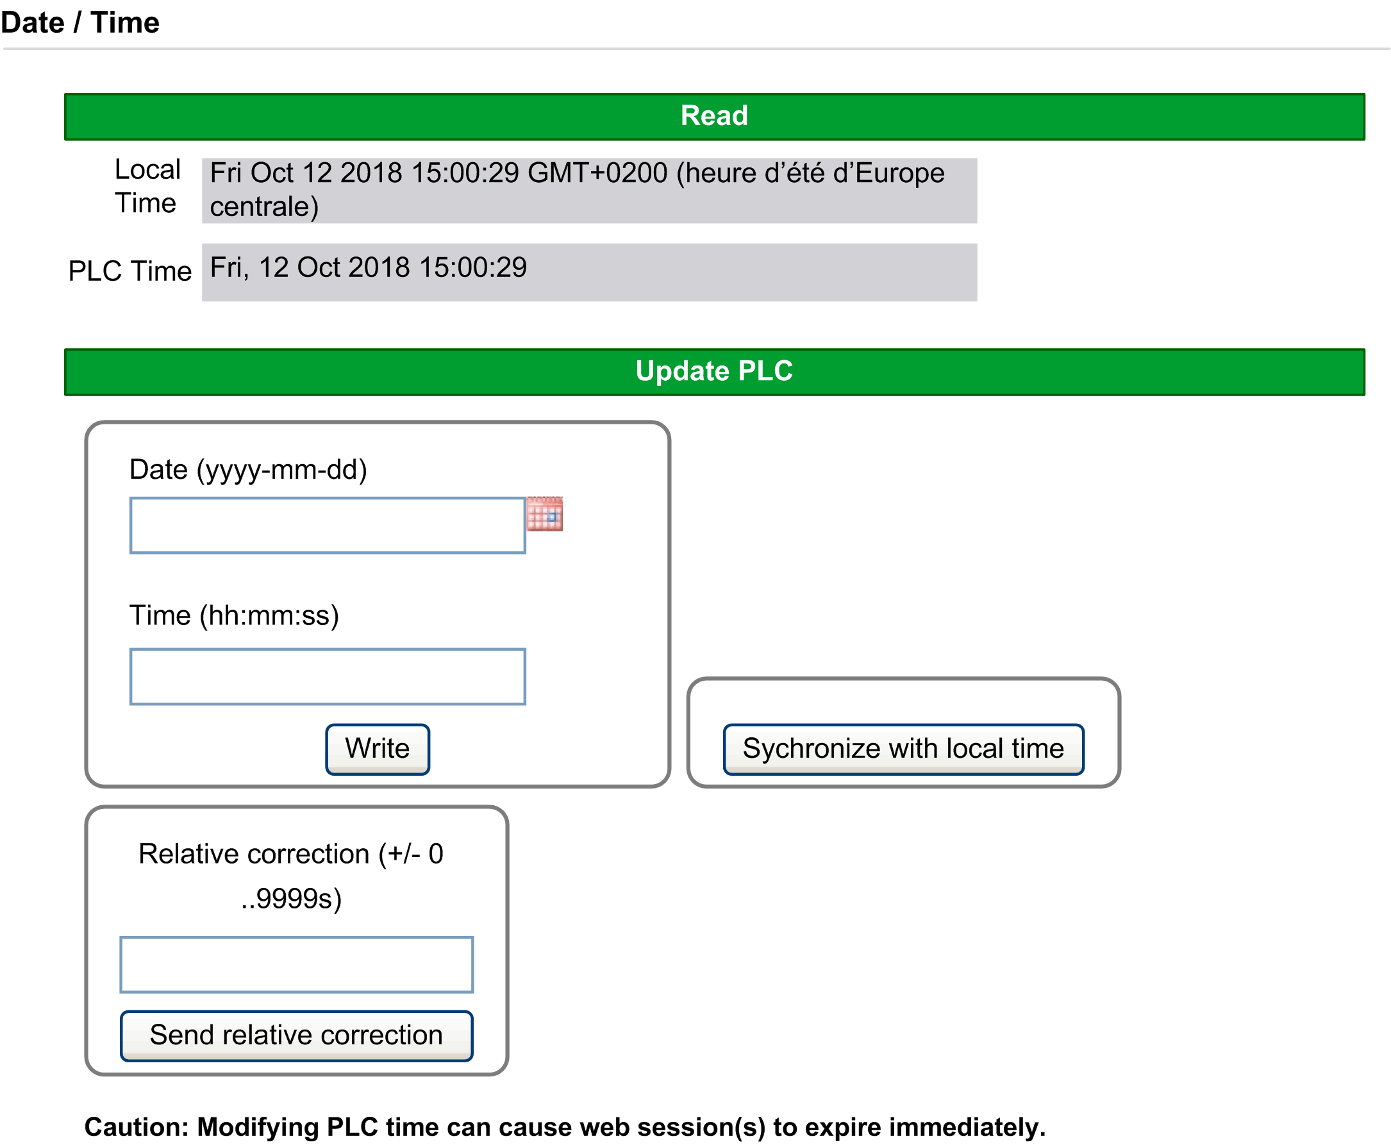Open the calendar date picker icon

point(544,514)
